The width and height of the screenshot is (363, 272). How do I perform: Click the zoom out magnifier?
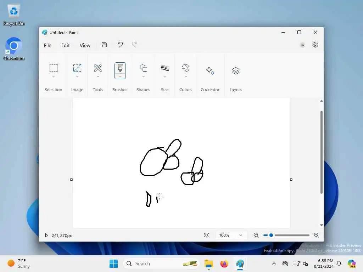[x=256, y=235]
